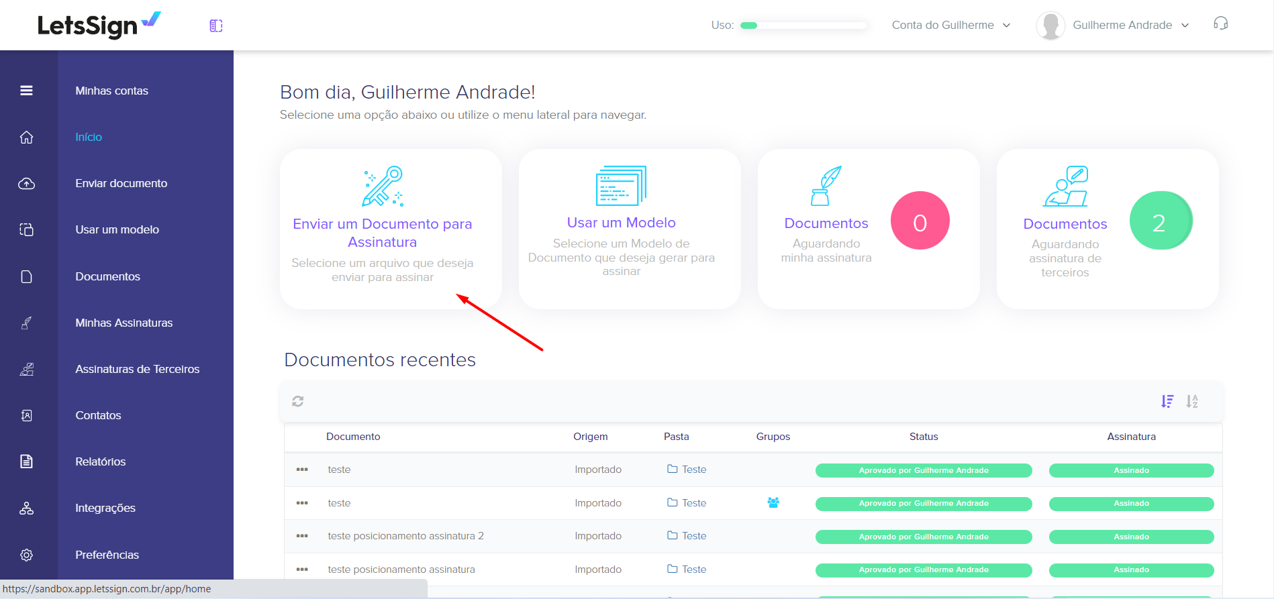The image size is (1274, 599).
Task: Click the home icon in sidebar
Action: (x=26, y=137)
